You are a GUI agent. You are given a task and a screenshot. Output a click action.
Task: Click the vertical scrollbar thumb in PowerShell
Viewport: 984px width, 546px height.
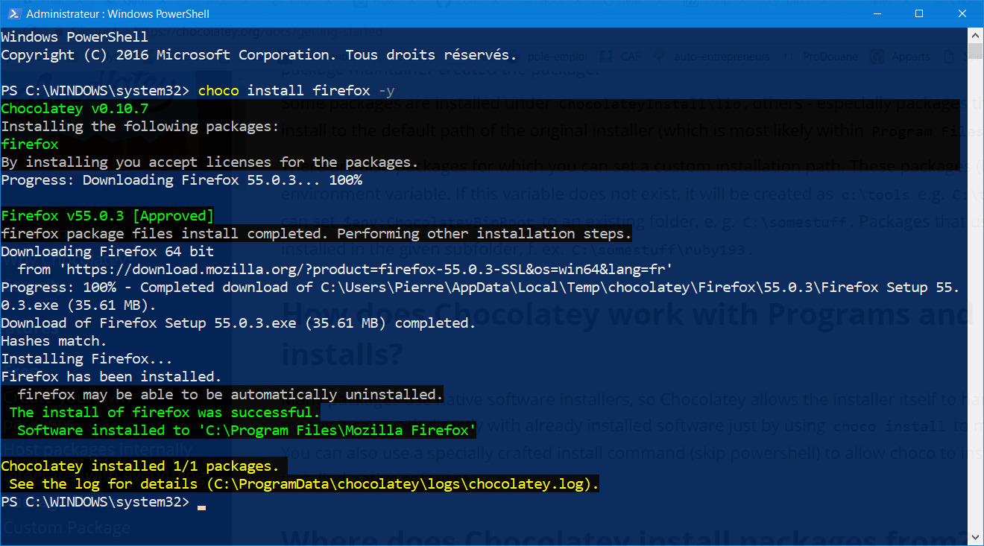pos(975,51)
